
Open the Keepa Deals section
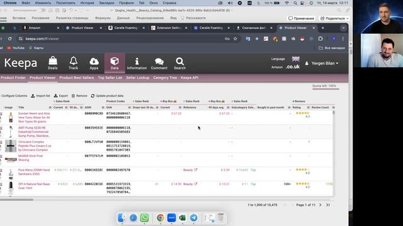click(53, 63)
